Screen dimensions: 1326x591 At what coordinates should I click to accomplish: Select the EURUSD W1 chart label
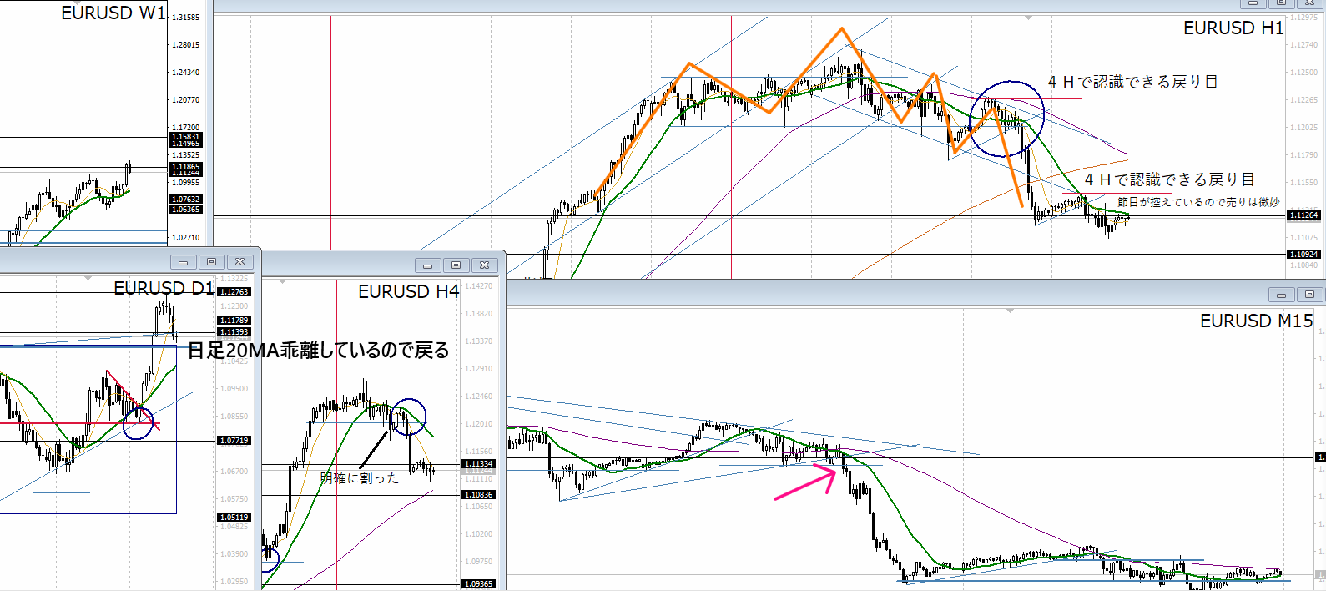click(113, 13)
